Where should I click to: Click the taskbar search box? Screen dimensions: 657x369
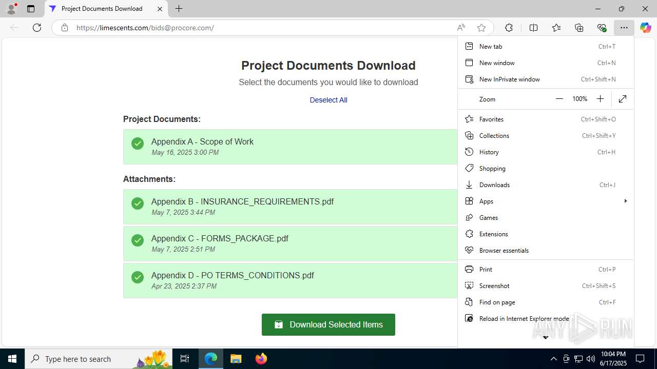coord(99,359)
